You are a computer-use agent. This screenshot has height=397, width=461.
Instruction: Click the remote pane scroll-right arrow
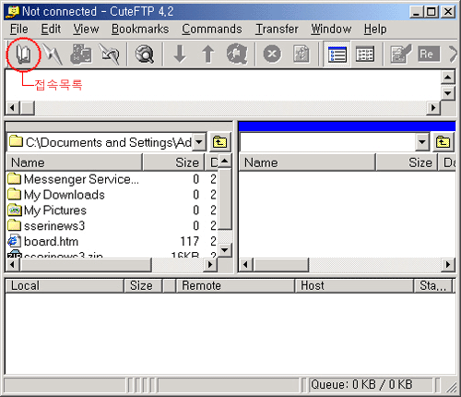click(x=448, y=265)
